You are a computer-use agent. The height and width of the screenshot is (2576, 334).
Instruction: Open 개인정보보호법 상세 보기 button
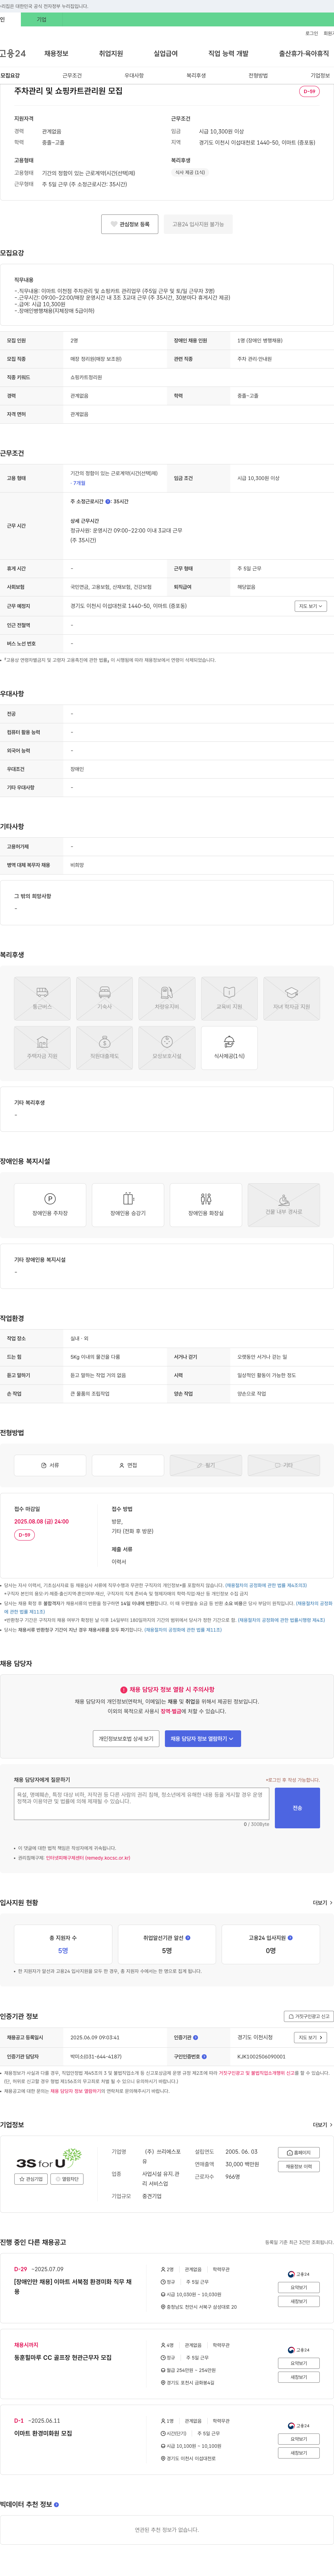click(x=126, y=1739)
